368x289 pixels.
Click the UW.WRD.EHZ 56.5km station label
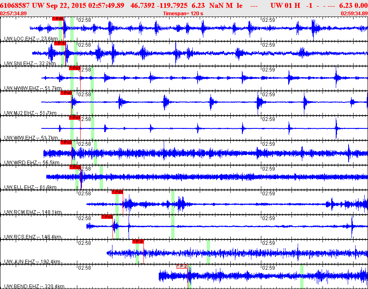coord(32,162)
